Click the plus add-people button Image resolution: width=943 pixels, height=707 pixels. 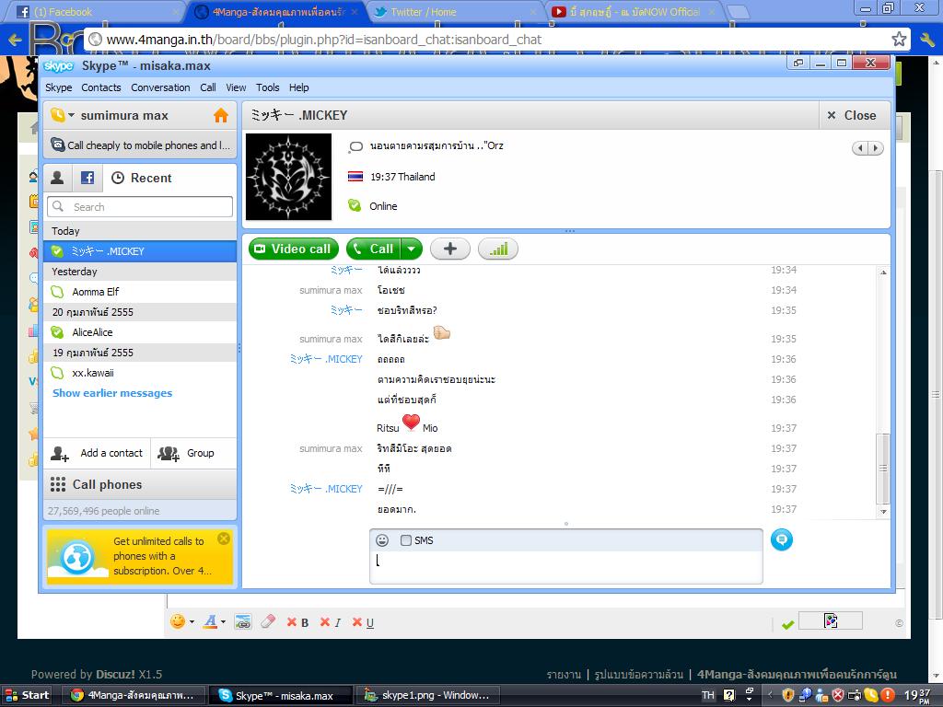click(x=449, y=249)
